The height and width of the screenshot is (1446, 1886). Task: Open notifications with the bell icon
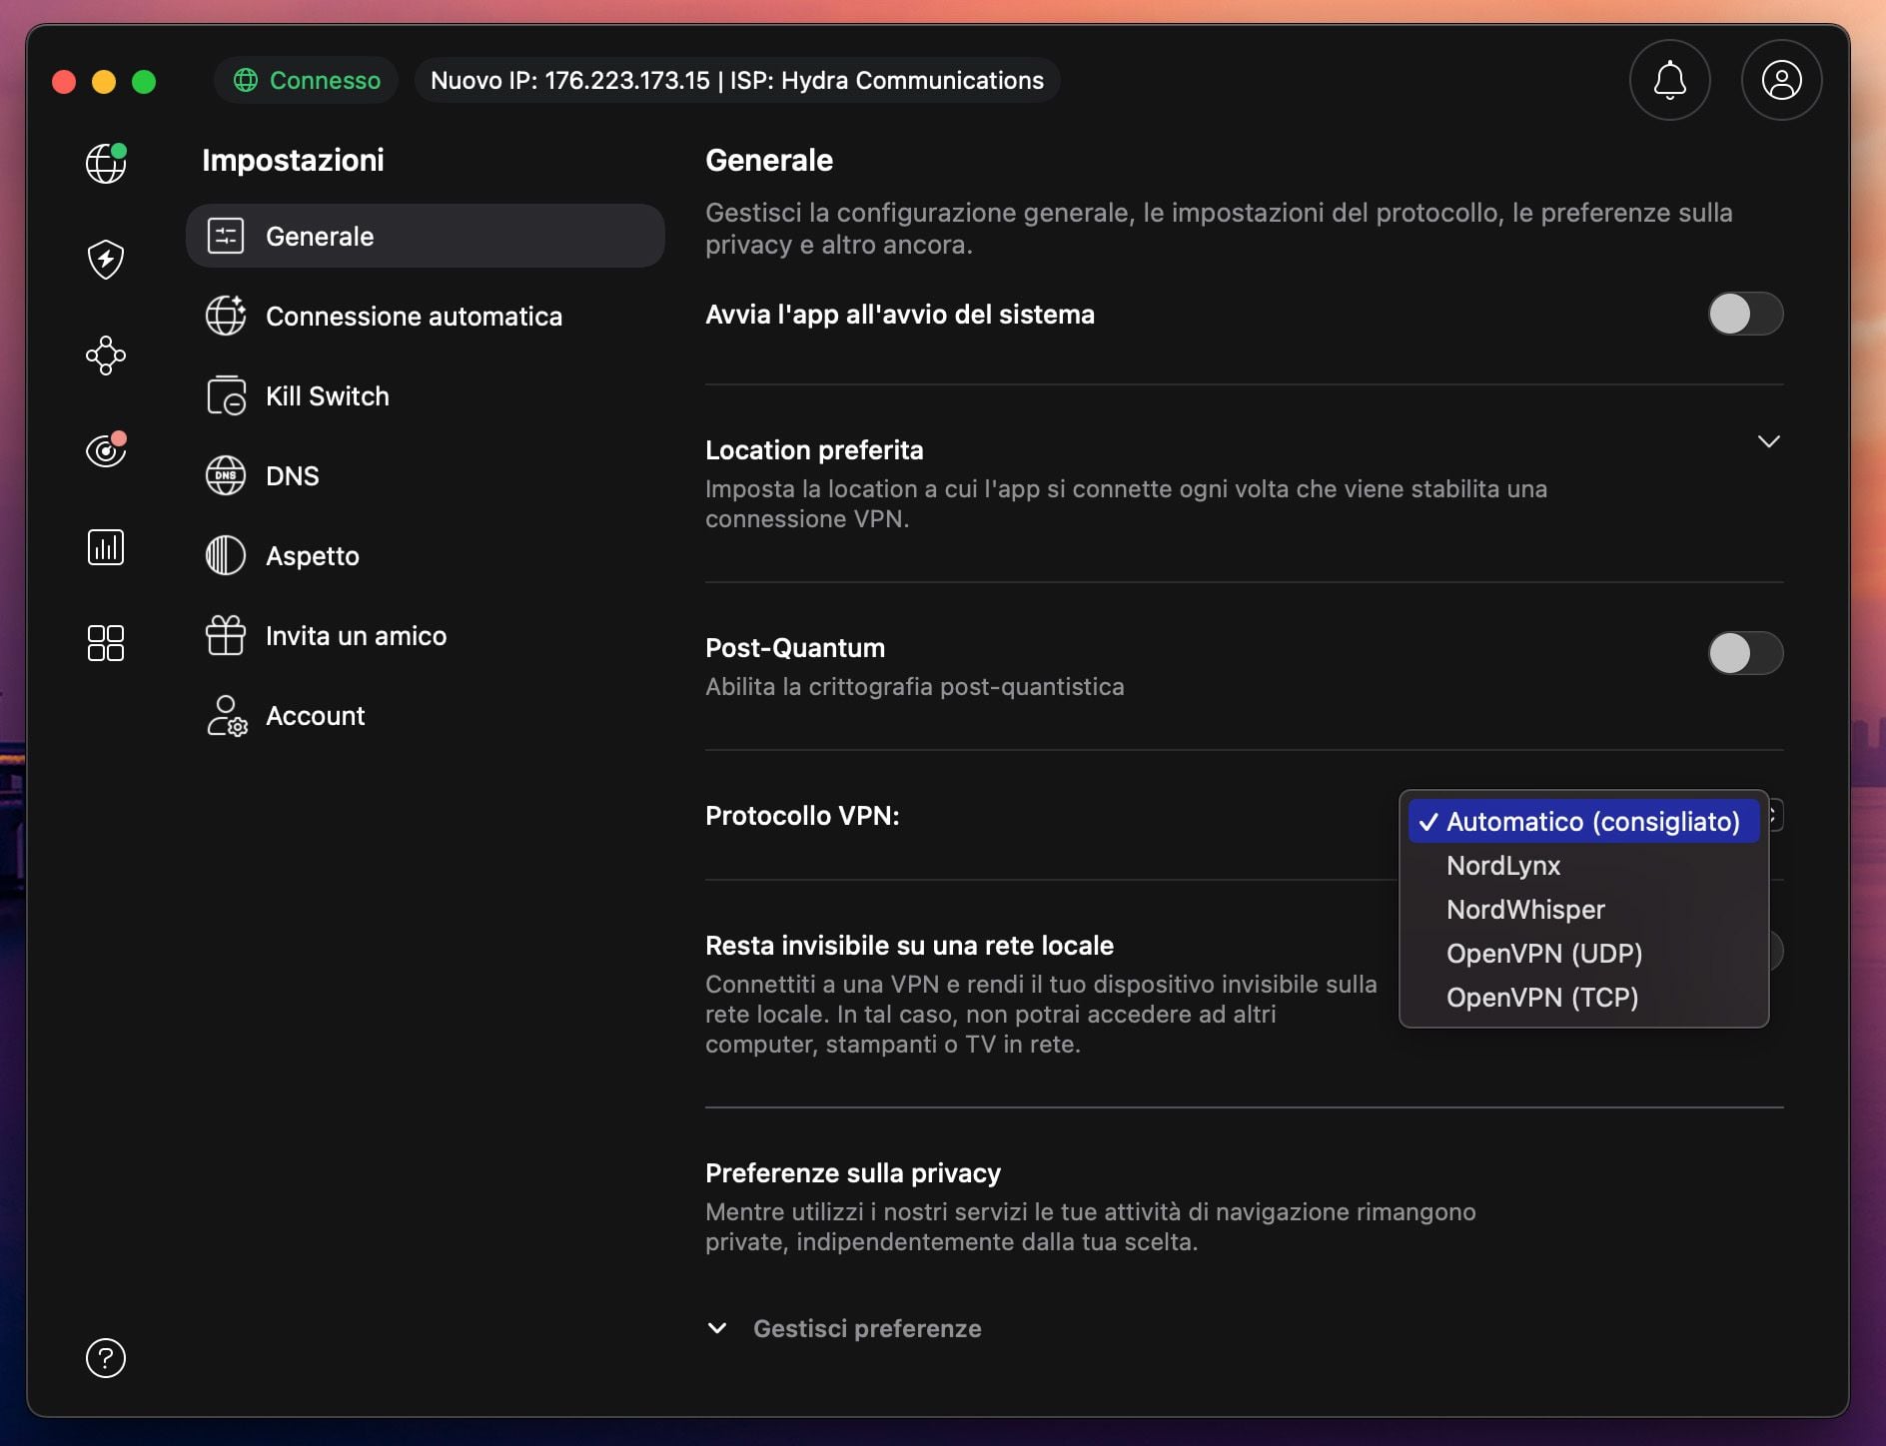click(1669, 80)
